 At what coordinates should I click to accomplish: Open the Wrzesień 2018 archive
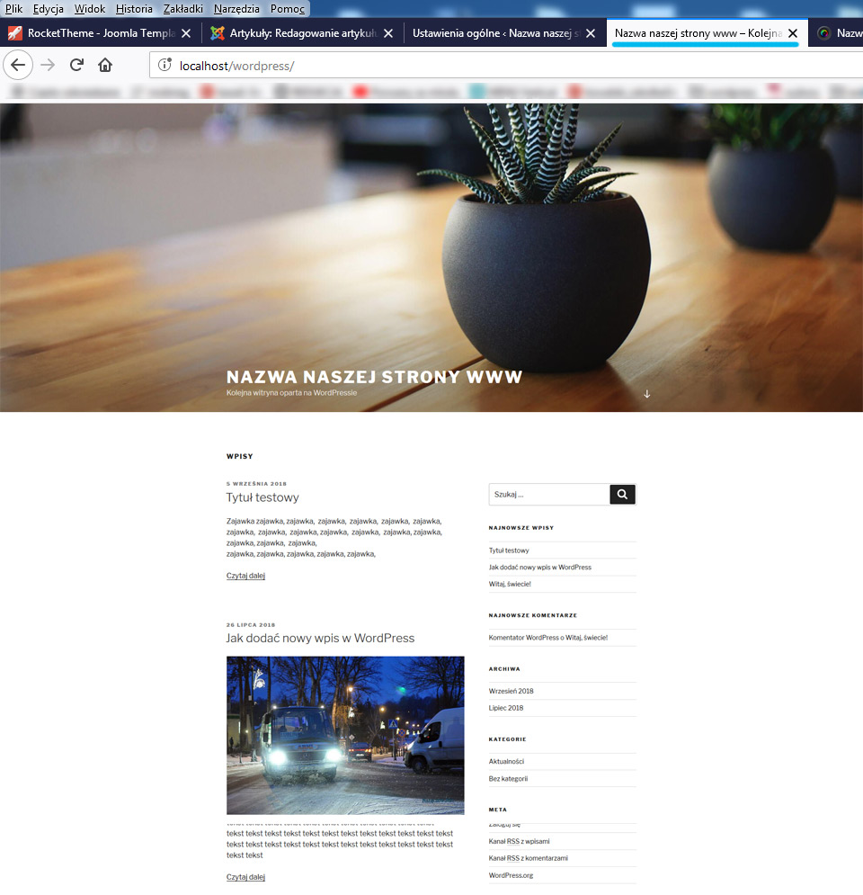tap(512, 691)
